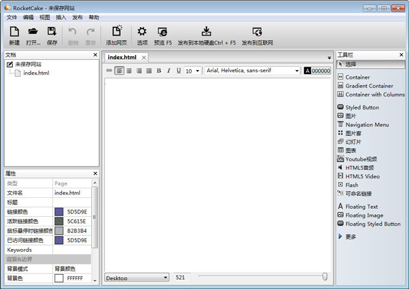
Task: Click the page width field 521
Action: point(181,277)
